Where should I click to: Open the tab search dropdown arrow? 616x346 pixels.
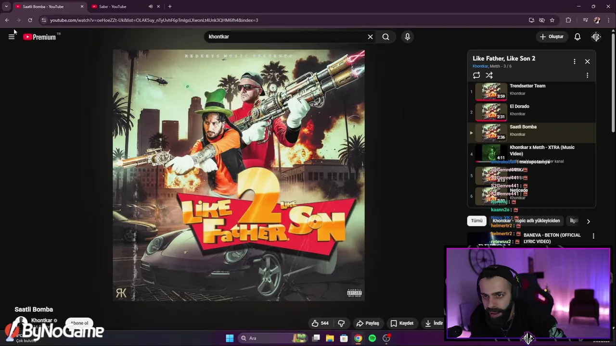[x=6, y=7]
